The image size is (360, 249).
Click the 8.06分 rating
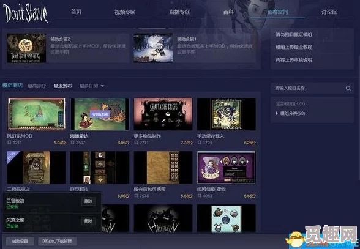pos(123,143)
